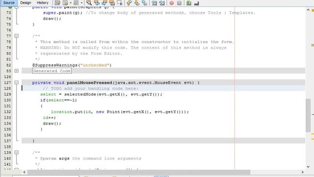Click horizontal scrollbar right arrow

coord(302,172)
